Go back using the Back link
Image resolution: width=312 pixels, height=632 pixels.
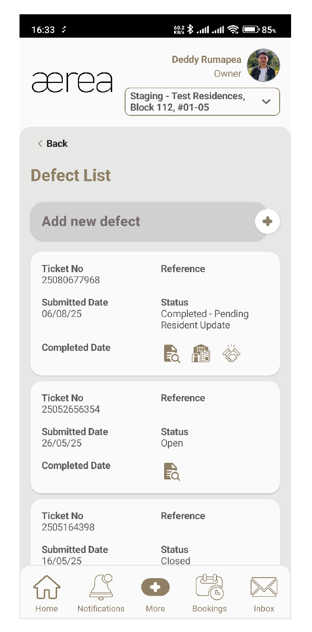click(x=53, y=143)
